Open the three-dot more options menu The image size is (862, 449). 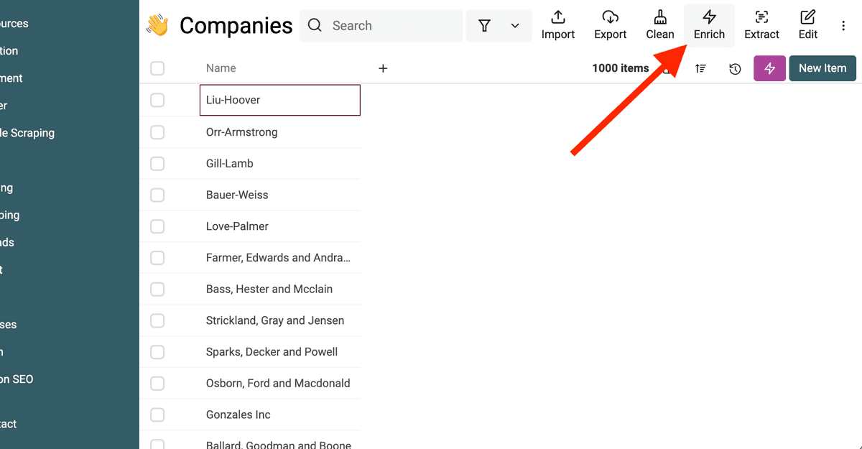pyautogui.click(x=843, y=26)
